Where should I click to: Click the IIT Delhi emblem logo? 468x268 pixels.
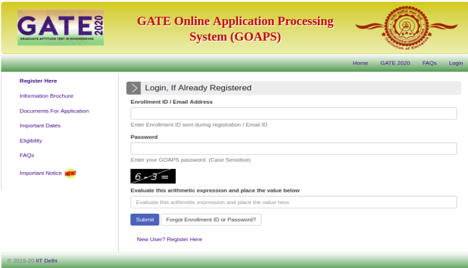coord(406,28)
